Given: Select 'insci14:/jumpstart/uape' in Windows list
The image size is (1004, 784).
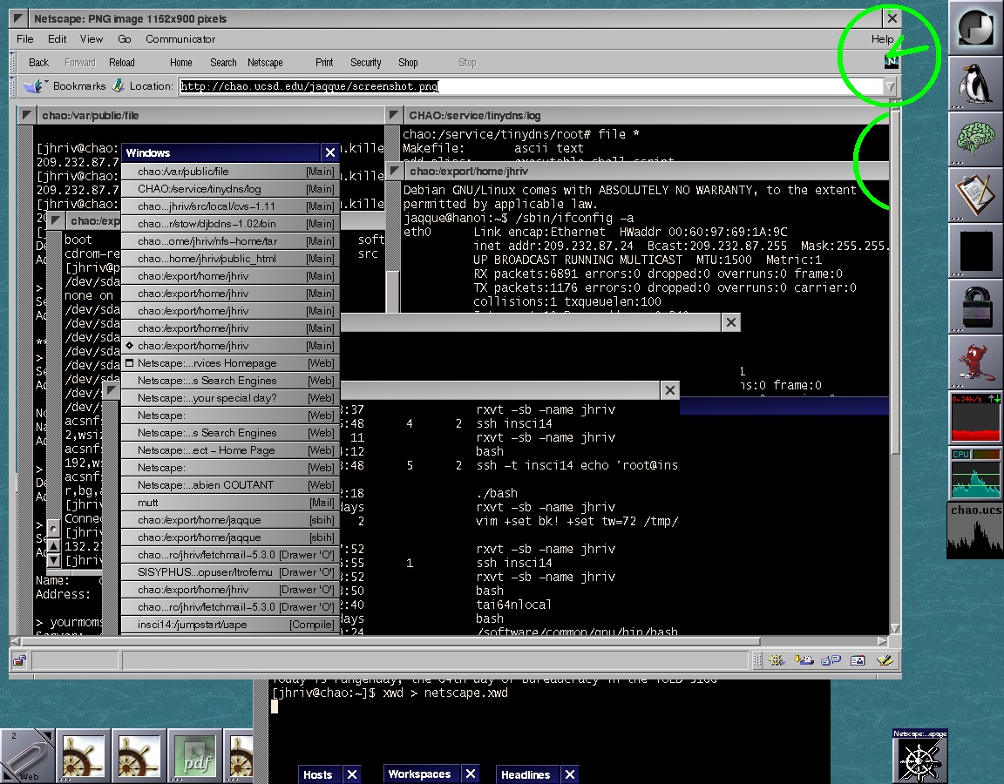Looking at the screenshot, I should [x=230, y=624].
